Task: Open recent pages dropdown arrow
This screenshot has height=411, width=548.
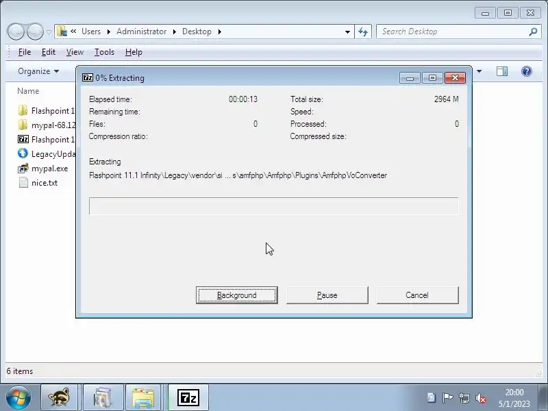Action: click(49, 32)
